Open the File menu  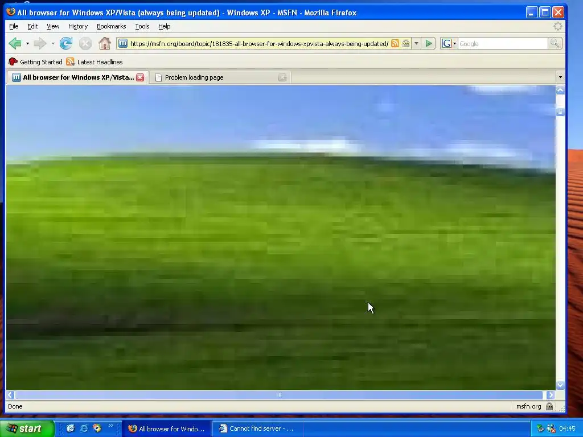pyautogui.click(x=14, y=26)
